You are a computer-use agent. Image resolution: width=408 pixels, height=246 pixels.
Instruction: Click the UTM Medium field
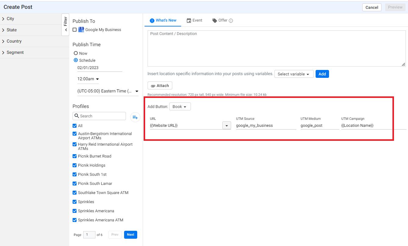tap(320, 126)
